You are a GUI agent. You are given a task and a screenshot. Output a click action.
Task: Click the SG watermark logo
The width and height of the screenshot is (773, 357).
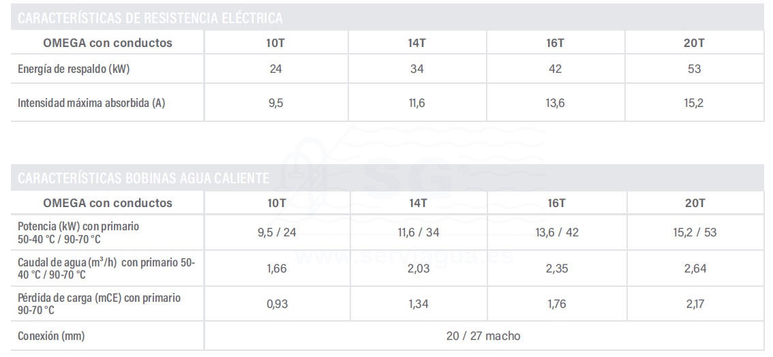[406, 178]
